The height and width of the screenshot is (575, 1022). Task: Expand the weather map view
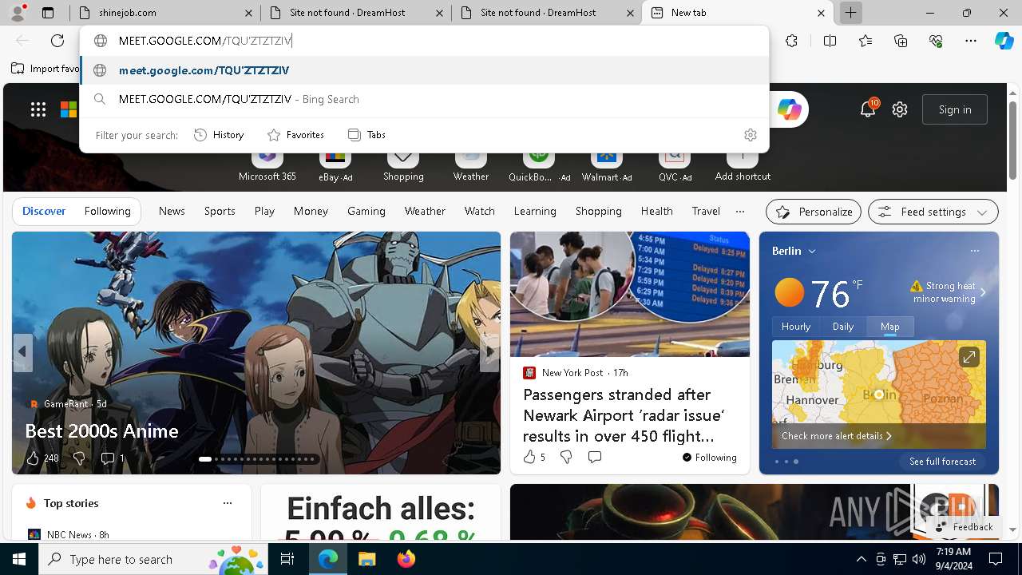pyautogui.click(x=969, y=357)
